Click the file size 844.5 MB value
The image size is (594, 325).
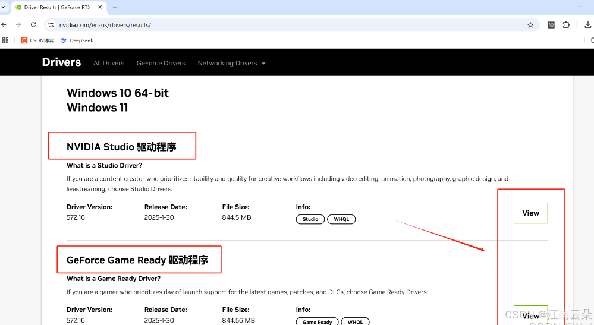point(237,217)
